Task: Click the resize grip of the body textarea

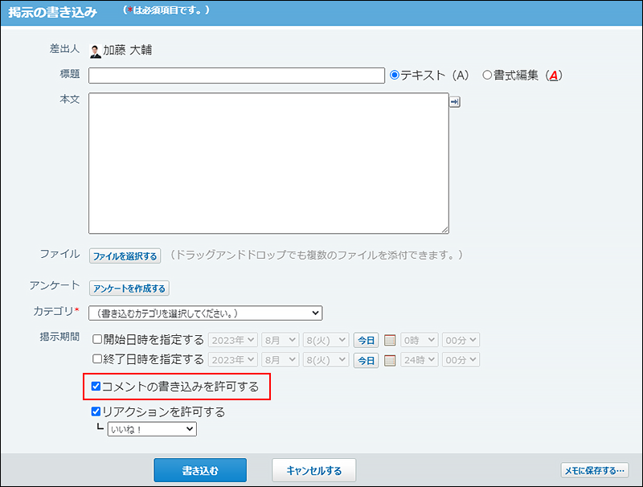Action: [x=445, y=230]
